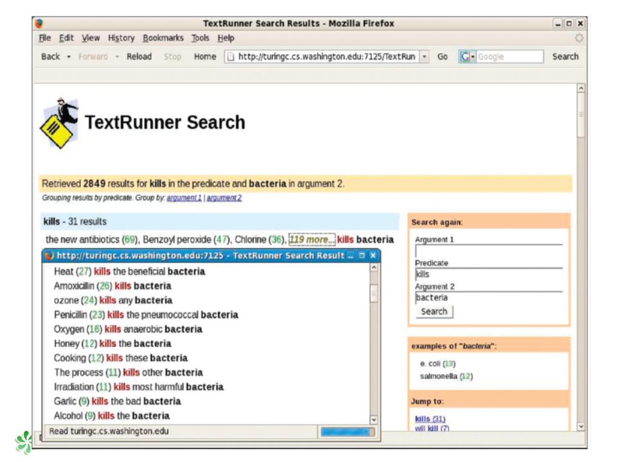
Task: Click the Forward toolbar button
Action: 93,56
